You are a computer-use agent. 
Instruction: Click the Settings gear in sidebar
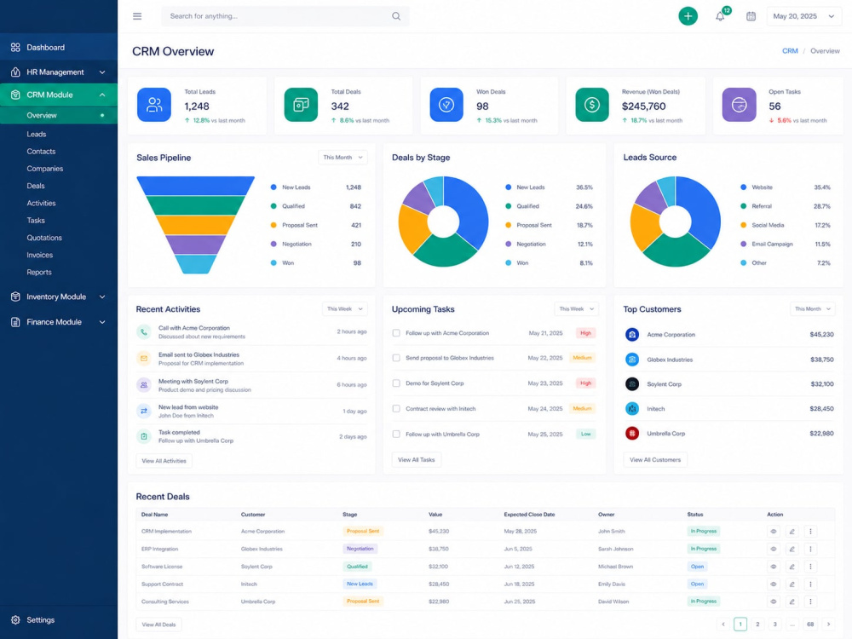point(15,620)
